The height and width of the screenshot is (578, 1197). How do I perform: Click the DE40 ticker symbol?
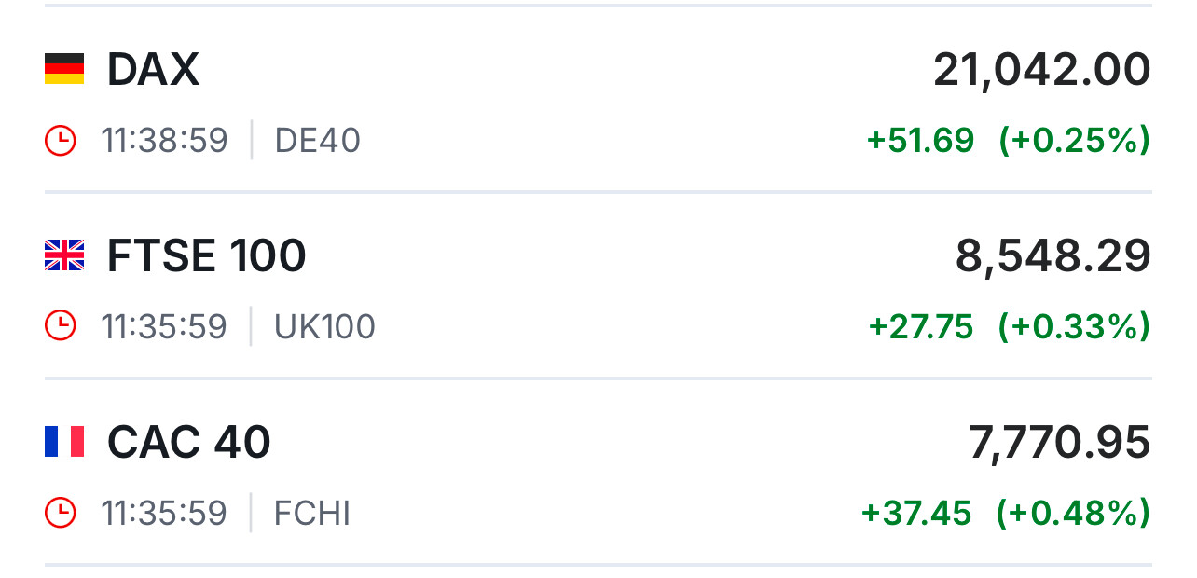coord(317,141)
